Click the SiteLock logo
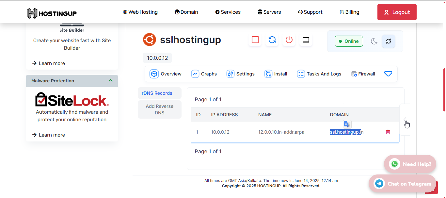This screenshot has height=198, width=446. coord(72,99)
